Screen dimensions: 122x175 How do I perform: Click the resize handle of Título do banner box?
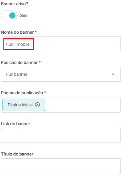[x=119, y=173]
